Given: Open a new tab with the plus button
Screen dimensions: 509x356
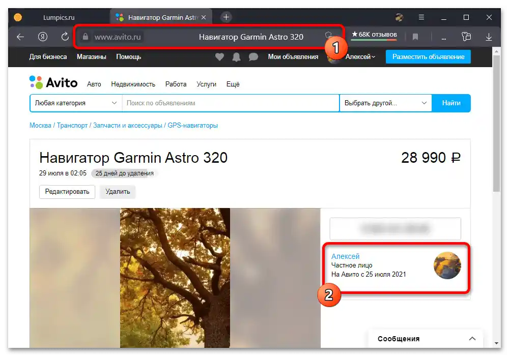Looking at the screenshot, I should (x=227, y=17).
